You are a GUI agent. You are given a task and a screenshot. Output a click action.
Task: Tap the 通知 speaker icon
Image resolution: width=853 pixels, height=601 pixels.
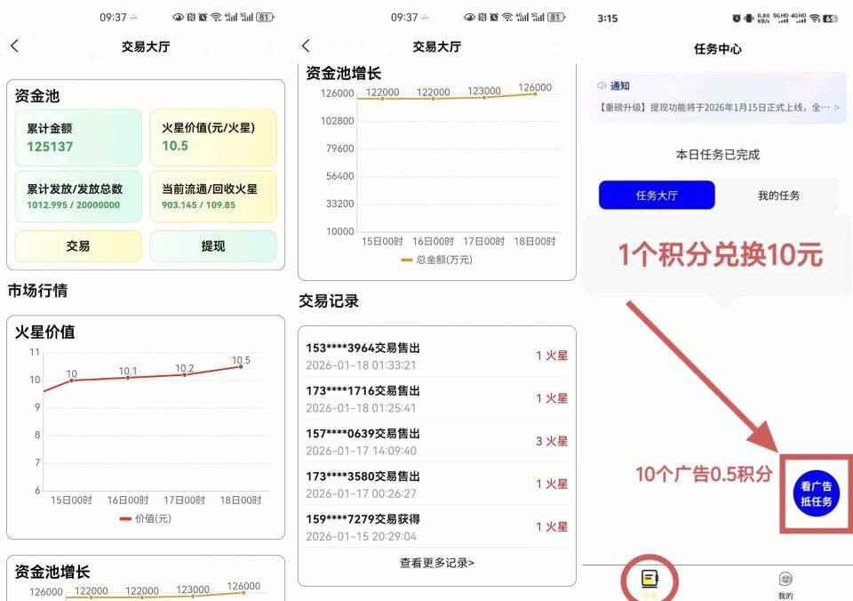pyautogui.click(x=602, y=85)
